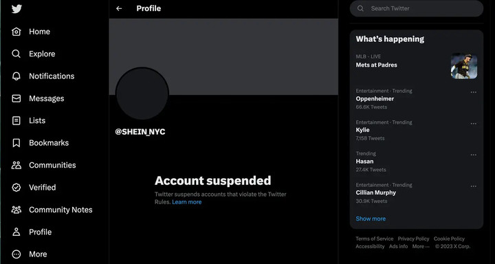Open options menu for Cillian Murphy trend

pyautogui.click(x=473, y=186)
